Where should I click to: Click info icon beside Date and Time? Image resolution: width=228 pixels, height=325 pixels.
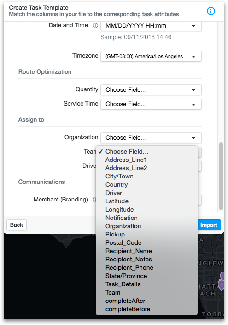[x=95, y=25]
